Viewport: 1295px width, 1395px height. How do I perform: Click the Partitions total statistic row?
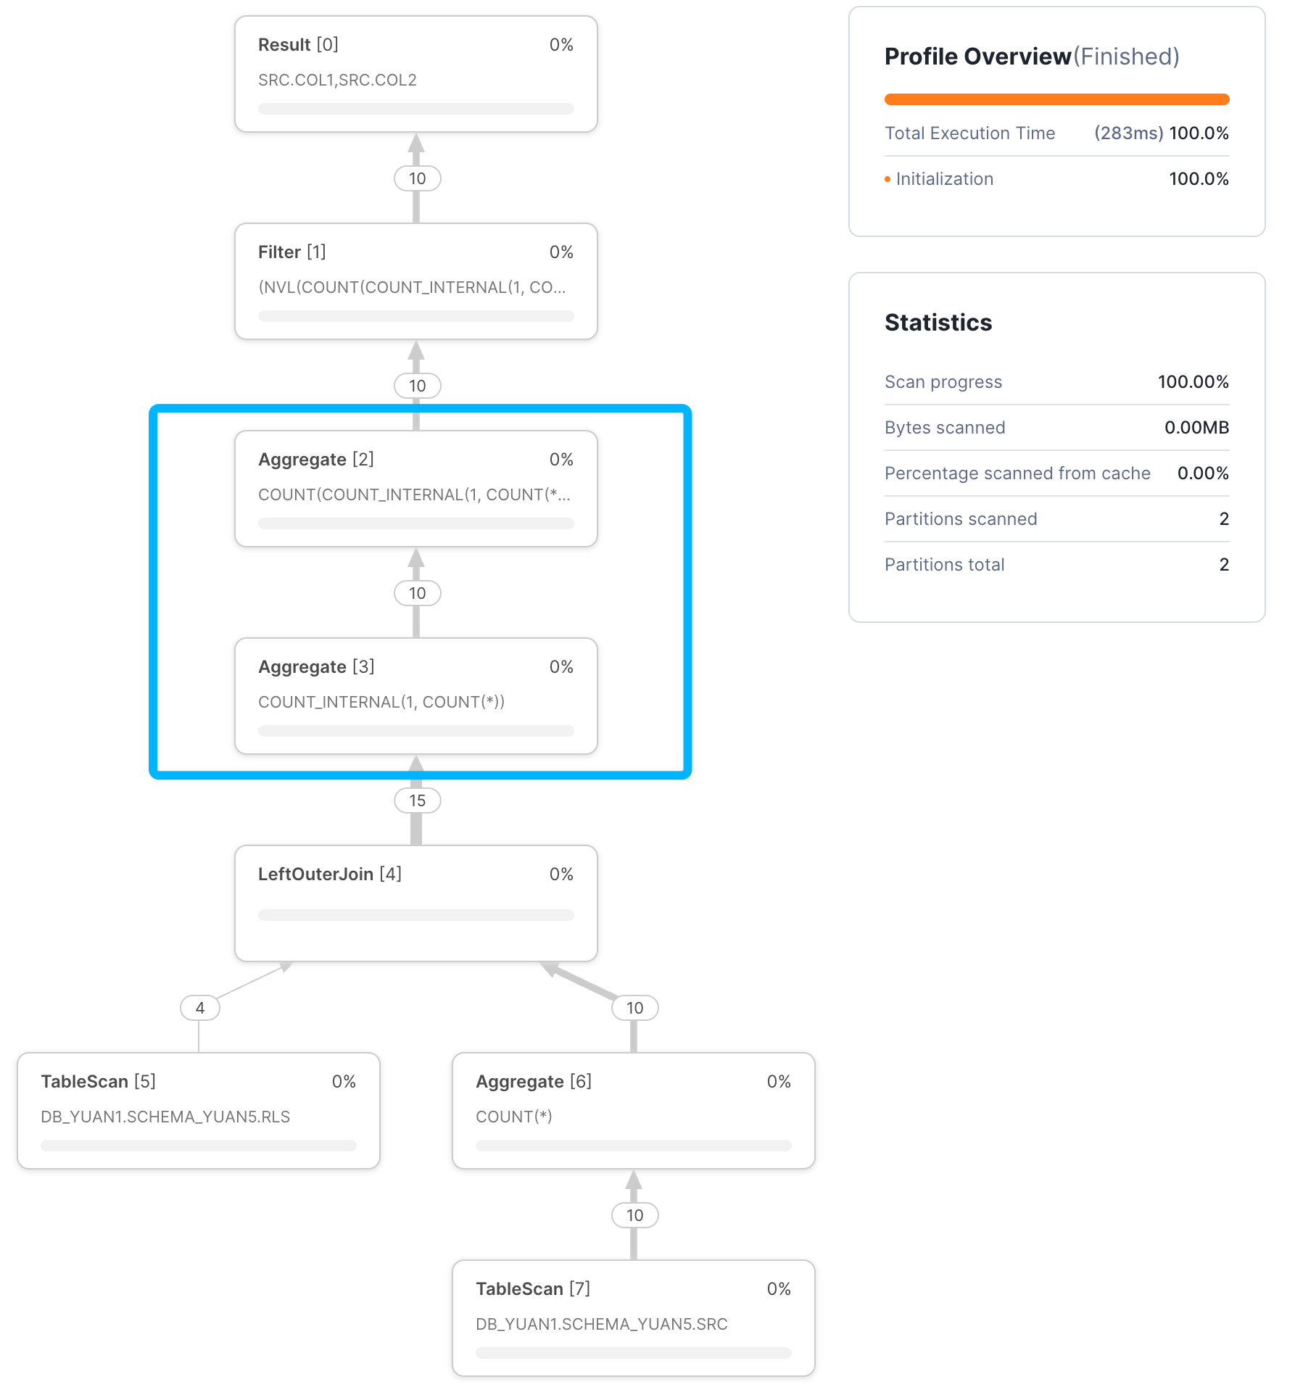[x=1056, y=565]
